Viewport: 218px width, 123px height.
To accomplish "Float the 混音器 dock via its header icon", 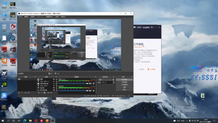I will (96, 77).
